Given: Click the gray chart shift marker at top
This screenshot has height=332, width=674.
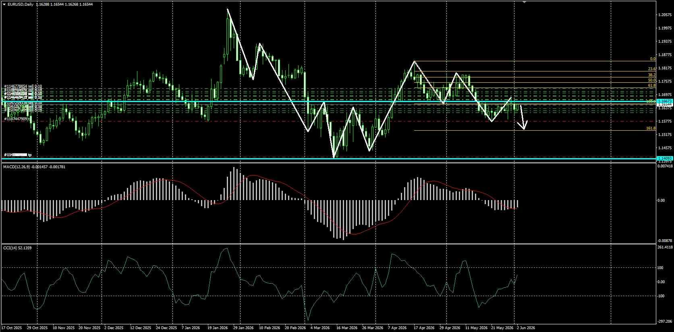Looking at the screenshot, I should pos(525,2).
